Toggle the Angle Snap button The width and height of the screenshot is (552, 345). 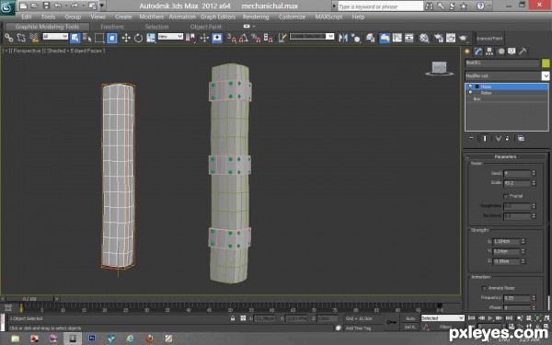coord(243,38)
